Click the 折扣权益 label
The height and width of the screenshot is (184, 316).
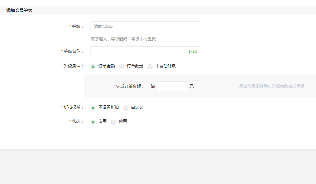(x=72, y=107)
